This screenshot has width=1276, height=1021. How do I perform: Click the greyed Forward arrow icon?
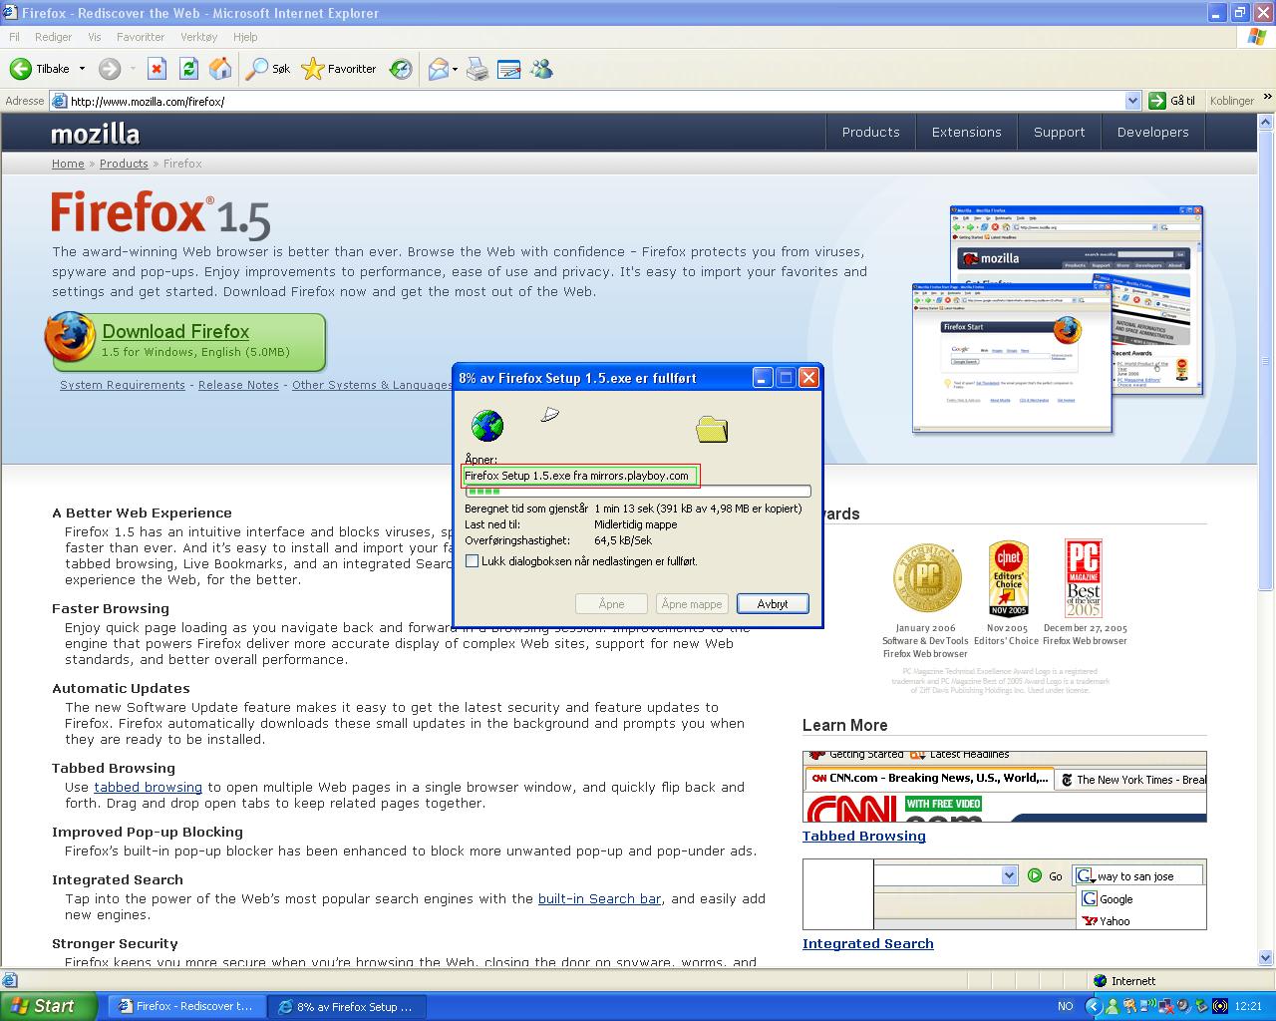[x=110, y=69]
